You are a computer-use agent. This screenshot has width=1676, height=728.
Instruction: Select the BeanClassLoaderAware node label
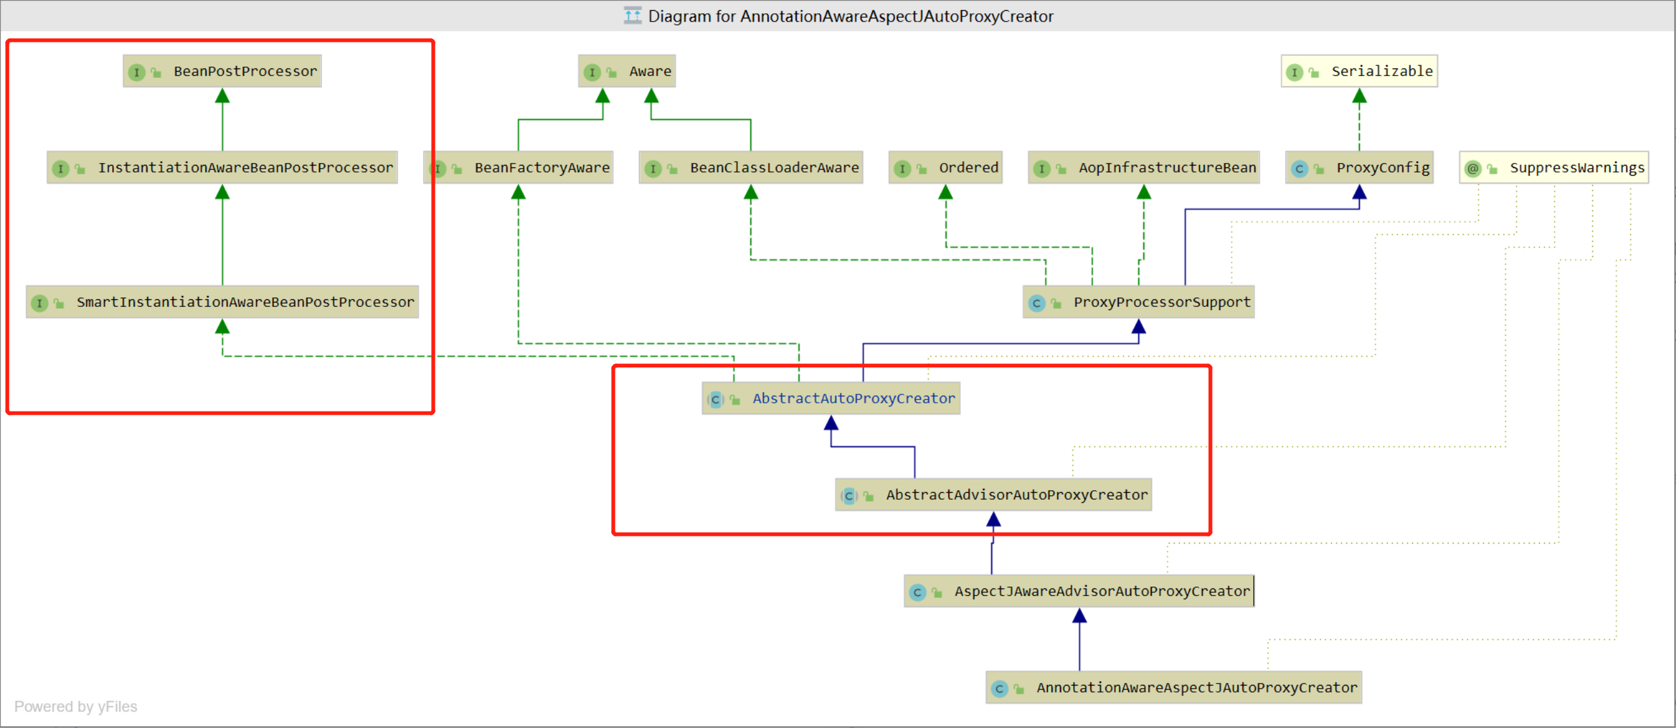[774, 167]
